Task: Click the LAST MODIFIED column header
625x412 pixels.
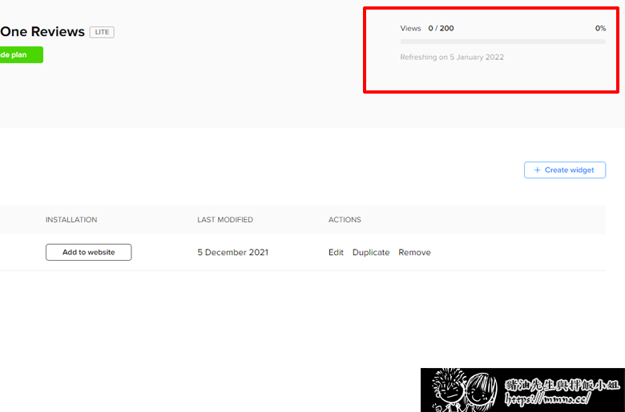Action: point(225,220)
